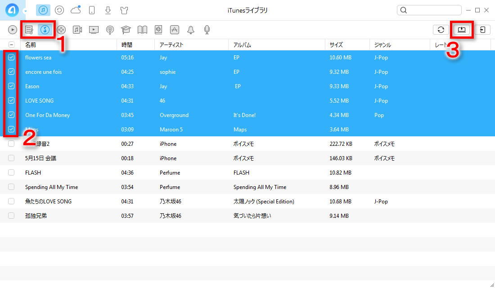Check the 5月15日 会議 checkbox

tap(11, 158)
